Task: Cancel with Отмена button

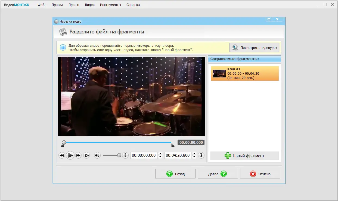Action: (260, 174)
